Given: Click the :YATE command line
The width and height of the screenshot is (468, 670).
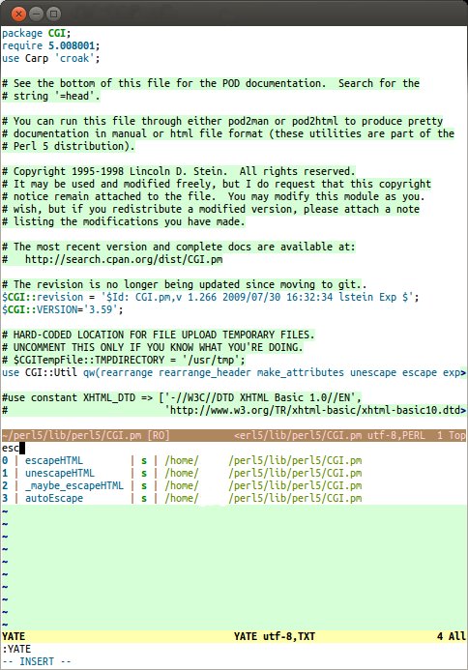Looking at the screenshot, I should (x=16, y=649).
